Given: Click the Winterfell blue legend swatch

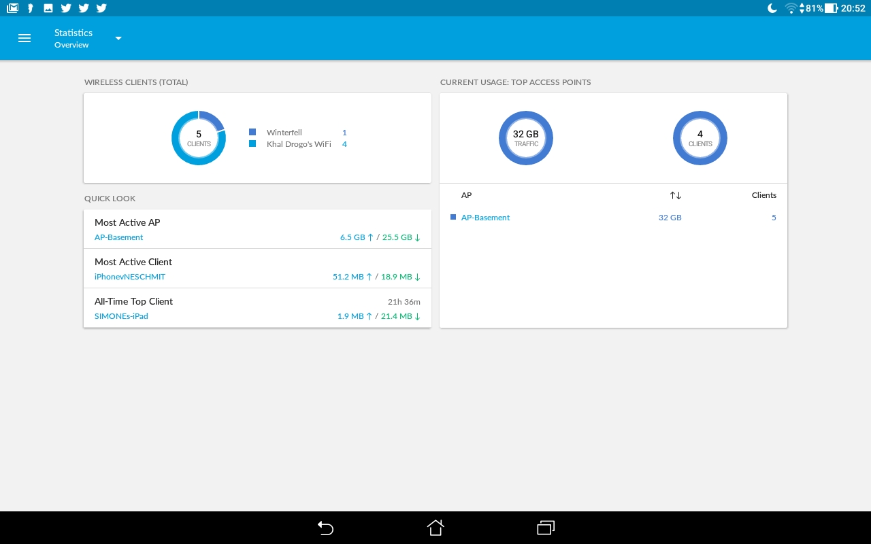Looking at the screenshot, I should [252, 133].
